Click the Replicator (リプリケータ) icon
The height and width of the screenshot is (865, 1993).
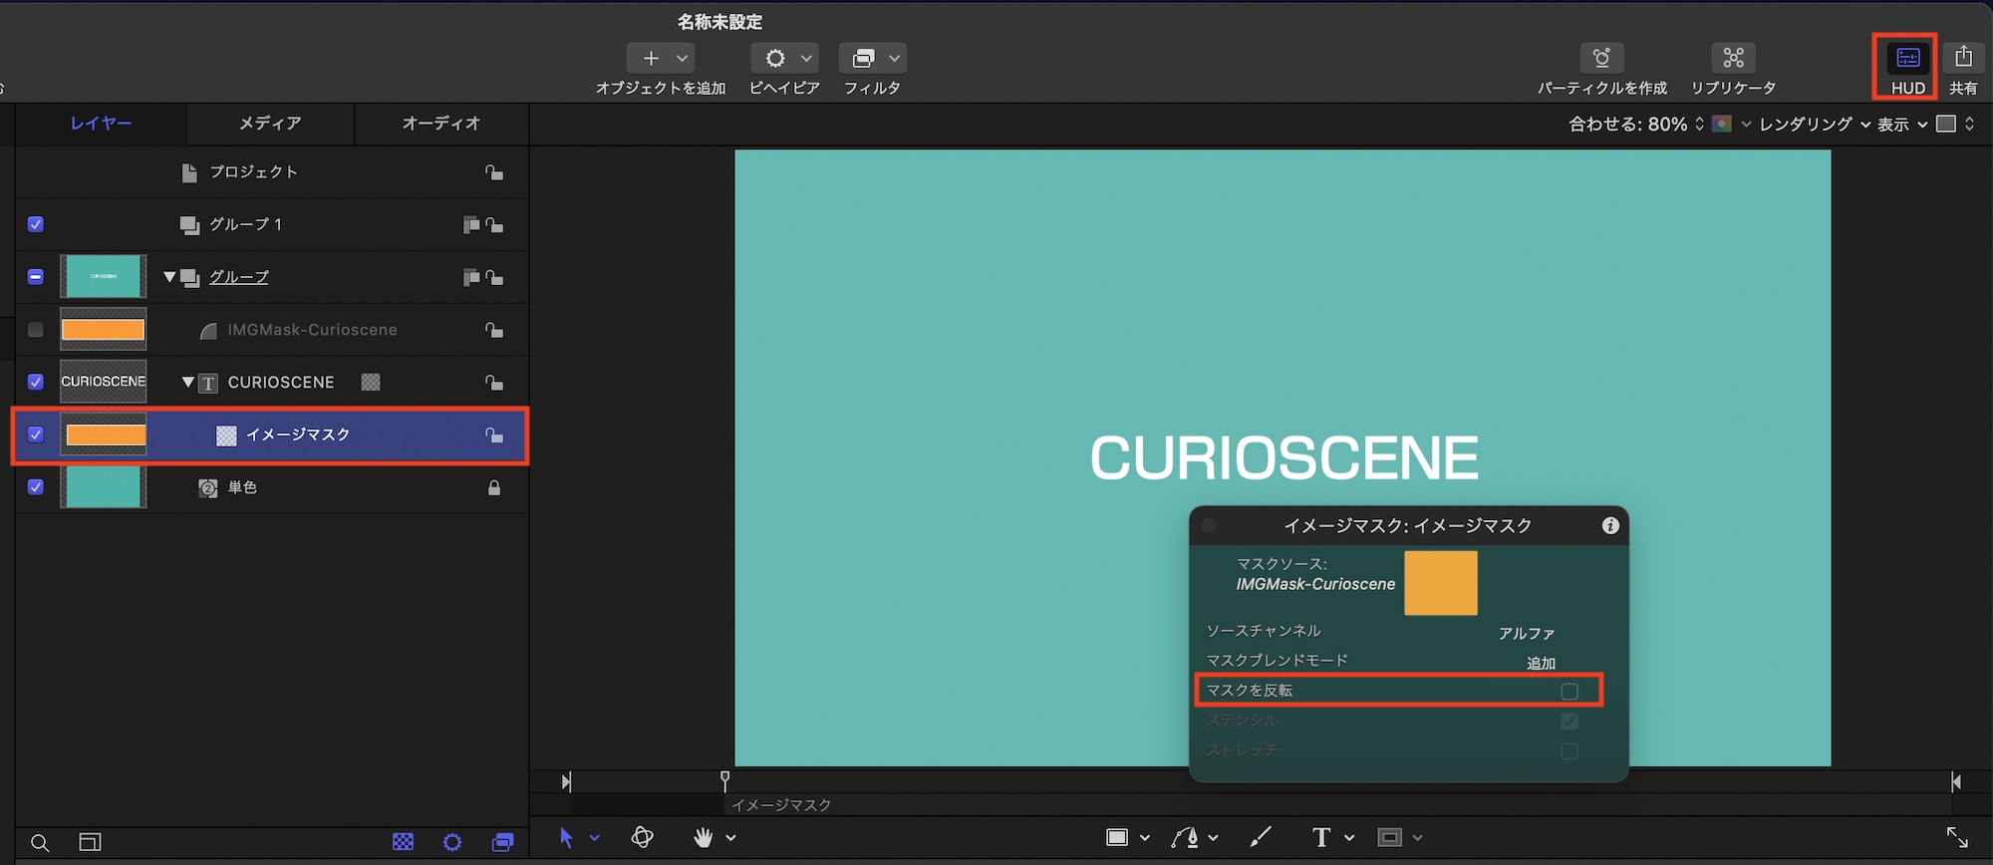click(1733, 59)
